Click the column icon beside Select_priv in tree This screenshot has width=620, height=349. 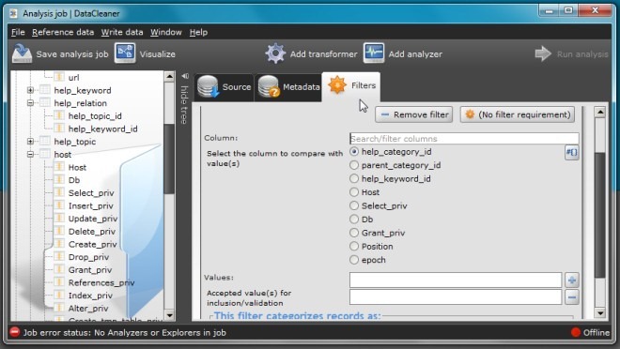tap(59, 192)
